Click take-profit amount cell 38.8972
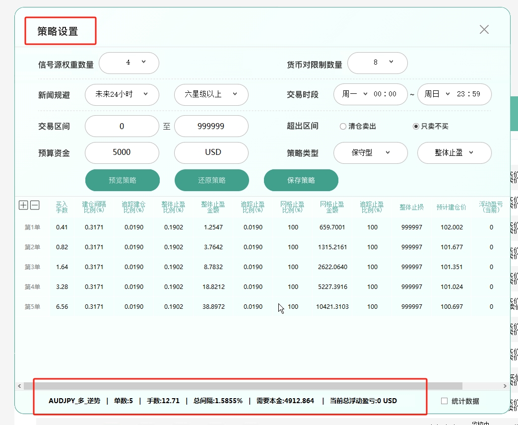The width and height of the screenshot is (518, 425). [213, 307]
